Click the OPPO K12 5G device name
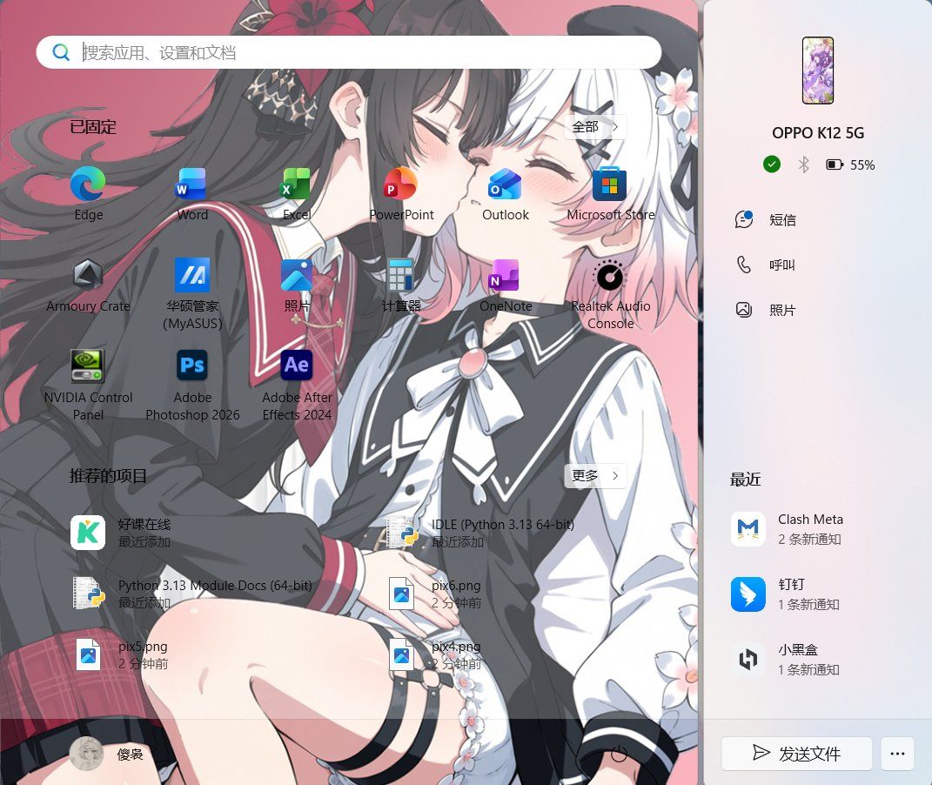This screenshot has height=785, width=932. 818,132
